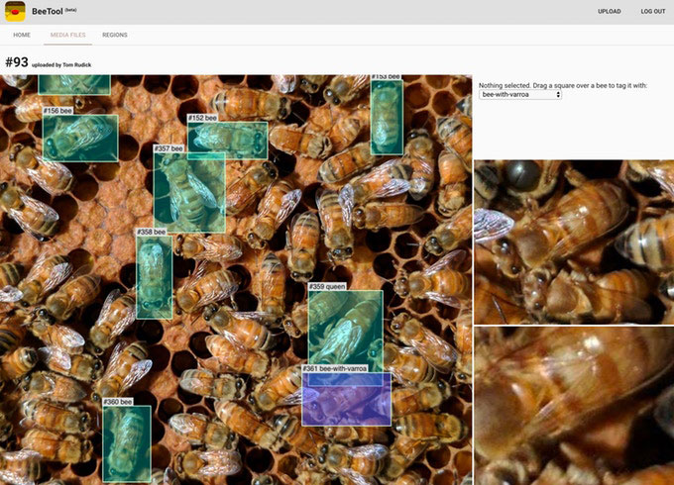Click the upper zoomed bee preview image
Image resolution: width=674 pixels, height=485 pixels.
click(x=574, y=242)
